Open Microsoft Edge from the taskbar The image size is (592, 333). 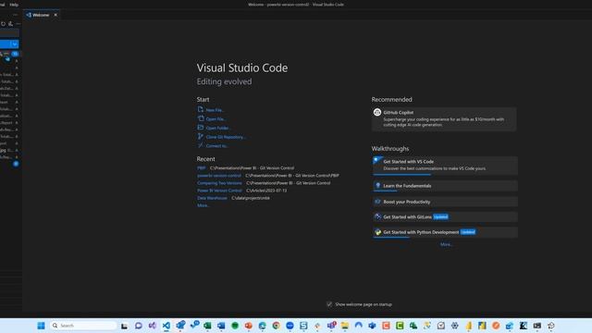click(262, 326)
